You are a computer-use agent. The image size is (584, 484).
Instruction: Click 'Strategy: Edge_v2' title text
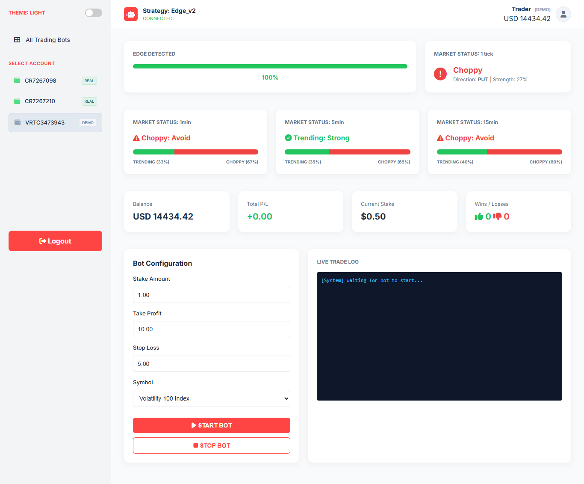point(169,11)
